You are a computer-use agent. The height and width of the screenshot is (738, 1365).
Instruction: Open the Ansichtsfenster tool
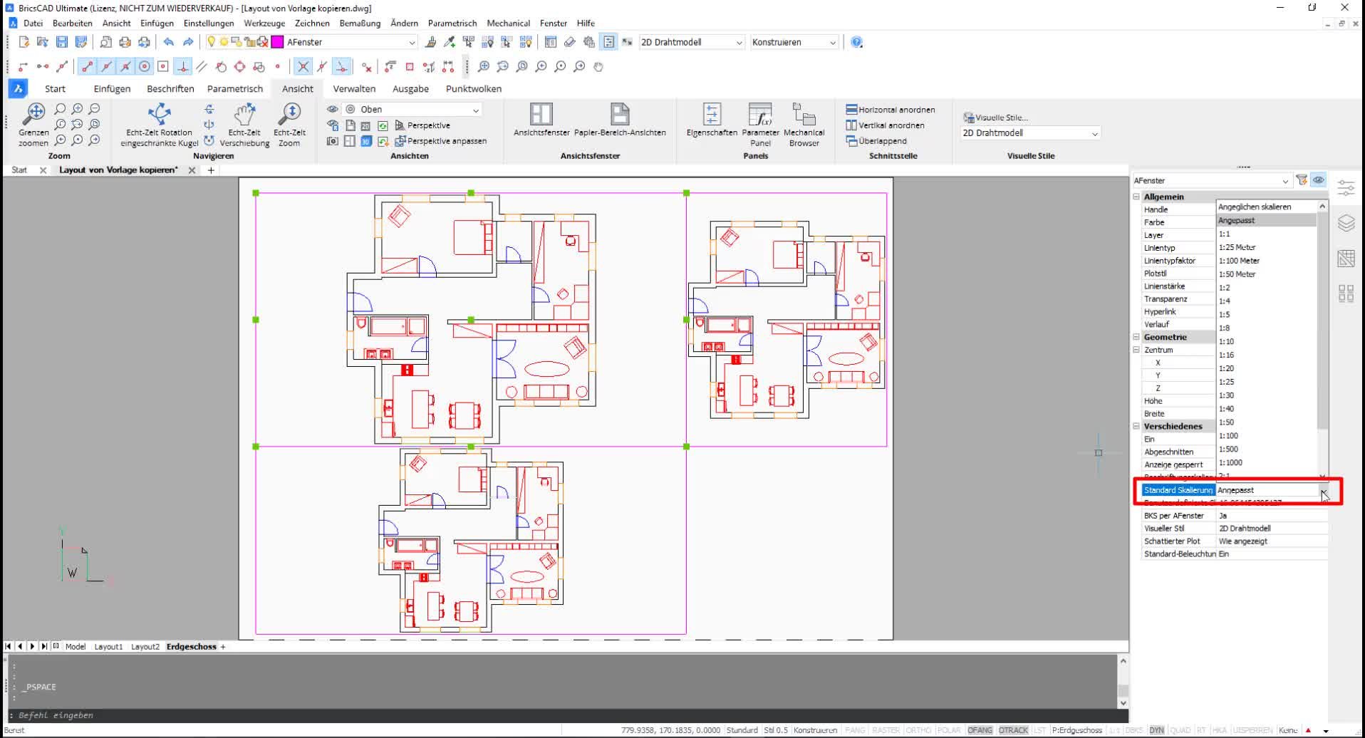click(541, 120)
